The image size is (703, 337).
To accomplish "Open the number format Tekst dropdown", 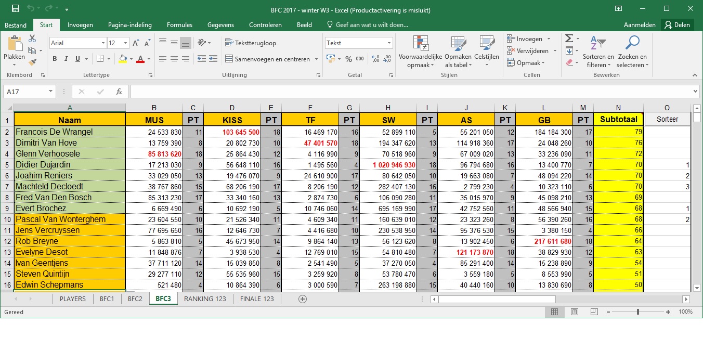I will click(389, 43).
